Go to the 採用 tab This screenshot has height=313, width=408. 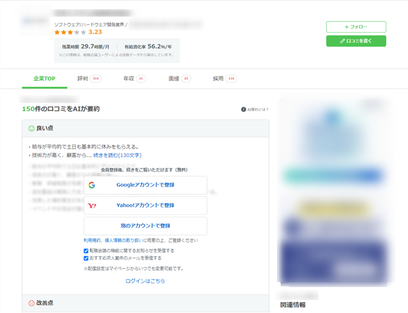point(218,79)
